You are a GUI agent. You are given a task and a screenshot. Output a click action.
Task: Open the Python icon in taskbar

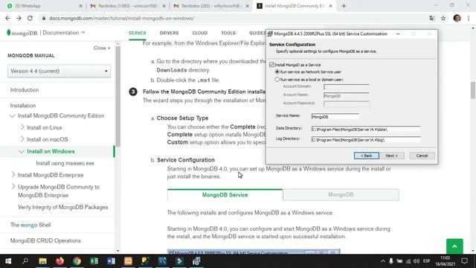[145, 261]
